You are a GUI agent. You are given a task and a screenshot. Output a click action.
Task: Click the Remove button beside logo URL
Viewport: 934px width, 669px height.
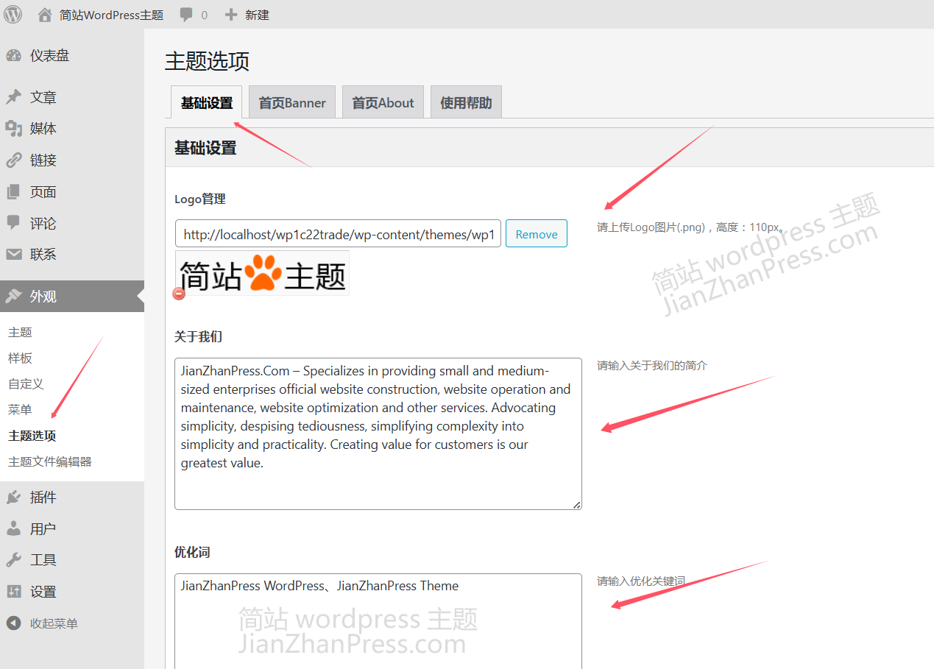tap(537, 234)
